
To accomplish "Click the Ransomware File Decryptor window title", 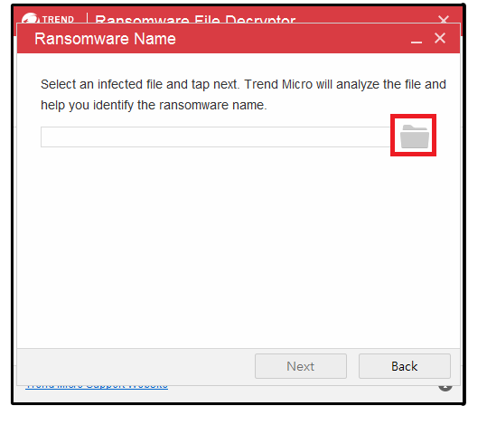I will [195, 20].
